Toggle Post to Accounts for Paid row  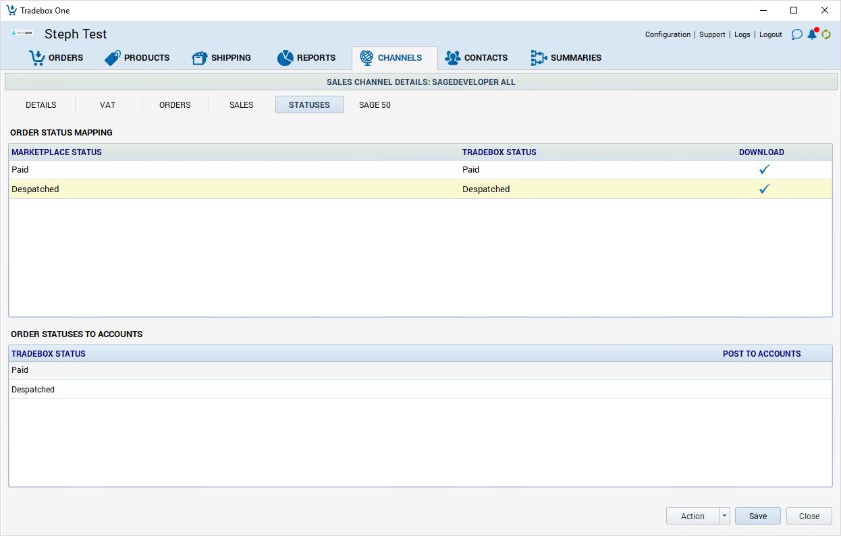(761, 370)
